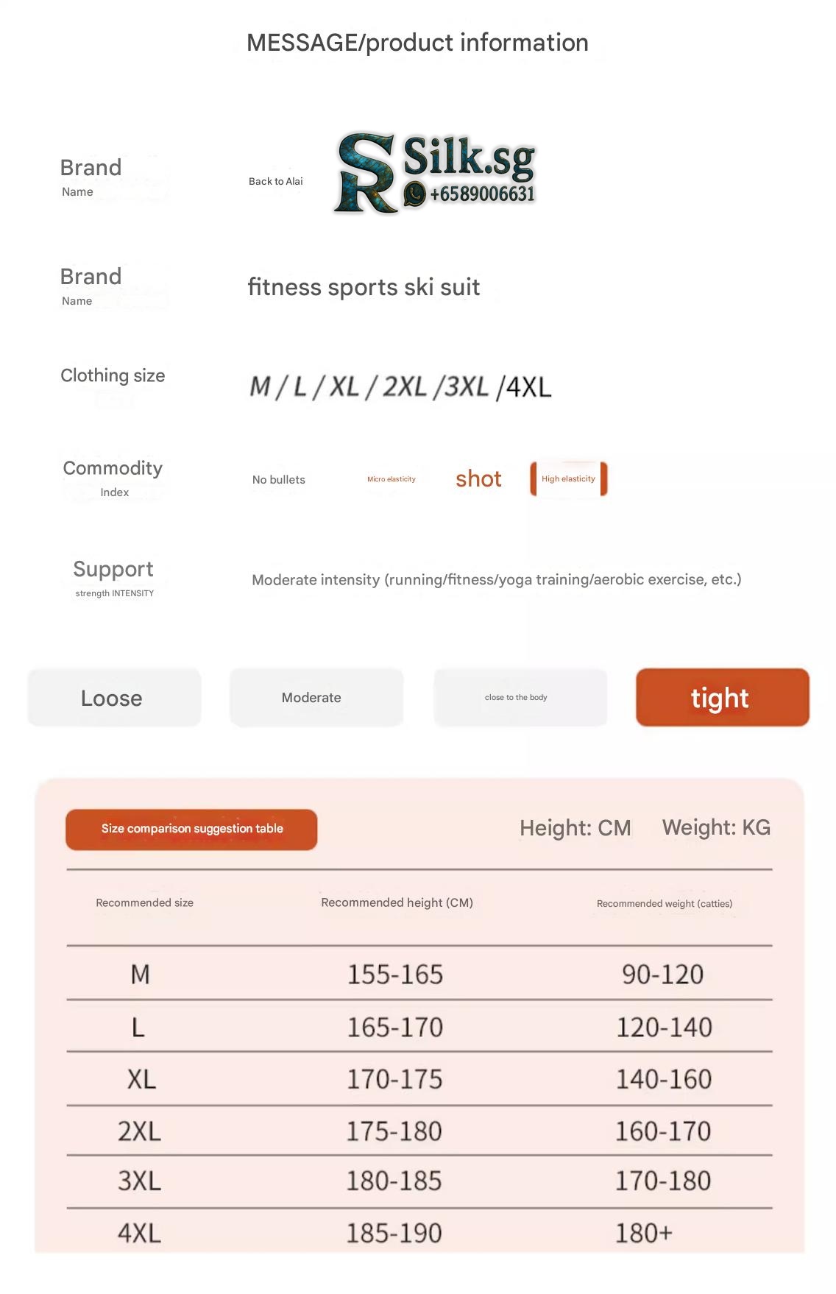836x1294 pixels.
Task: Click the M size row
Action: coord(419,975)
